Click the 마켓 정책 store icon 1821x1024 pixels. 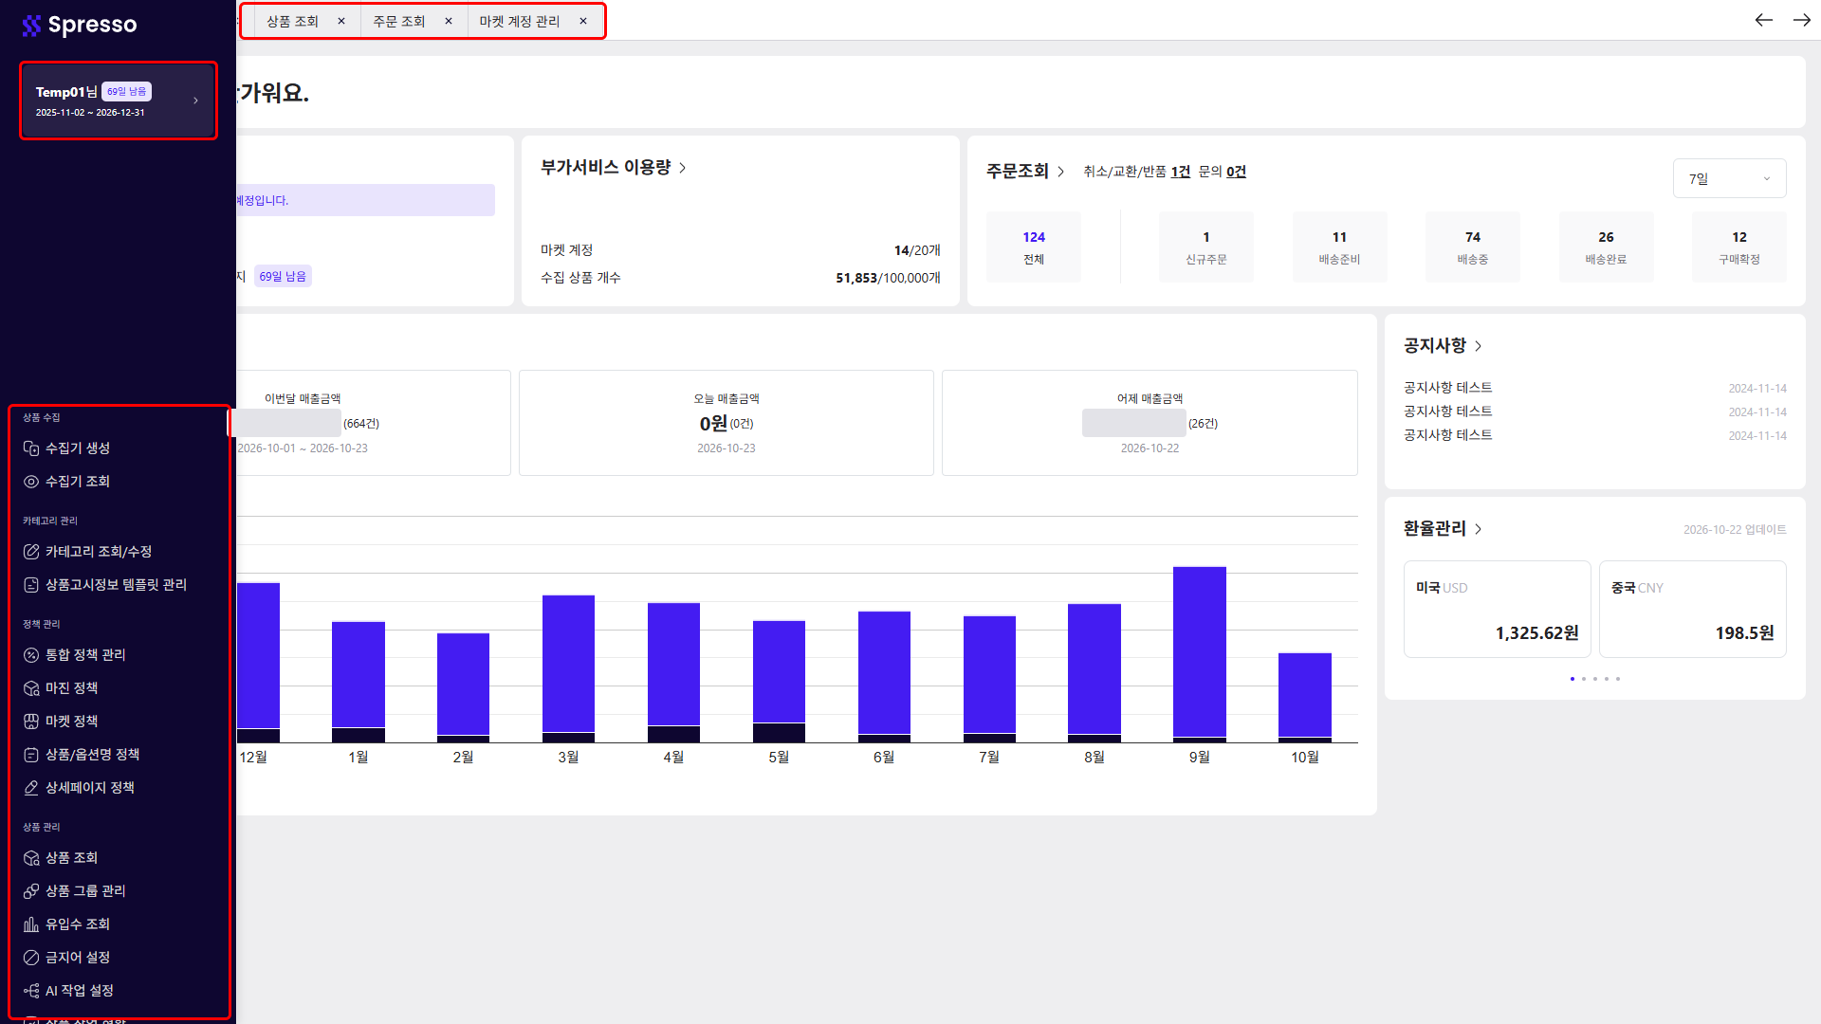point(31,722)
